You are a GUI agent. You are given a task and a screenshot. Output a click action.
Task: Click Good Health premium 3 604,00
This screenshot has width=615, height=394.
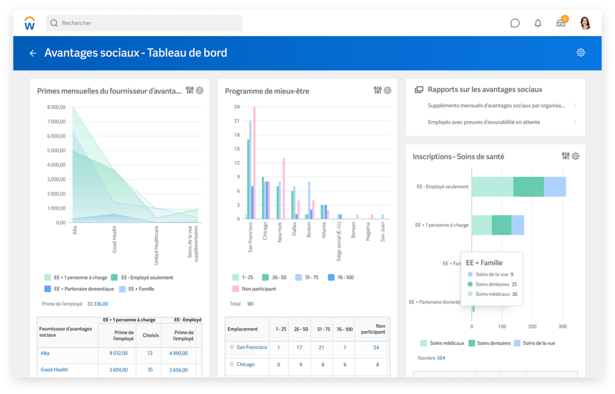point(118,370)
